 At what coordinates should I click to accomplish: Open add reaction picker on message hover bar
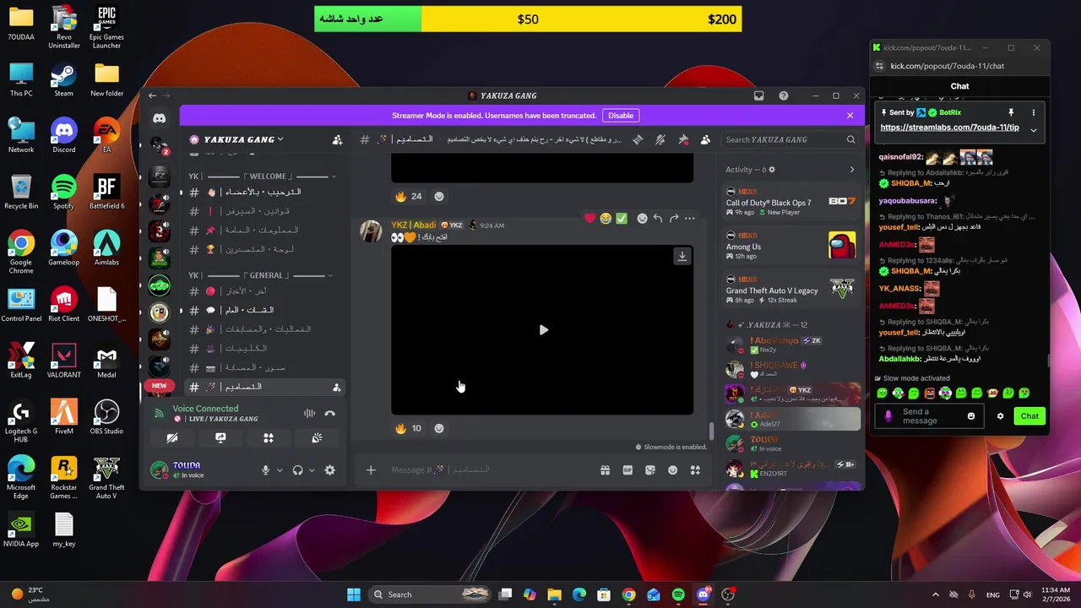pyautogui.click(x=642, y=219)
